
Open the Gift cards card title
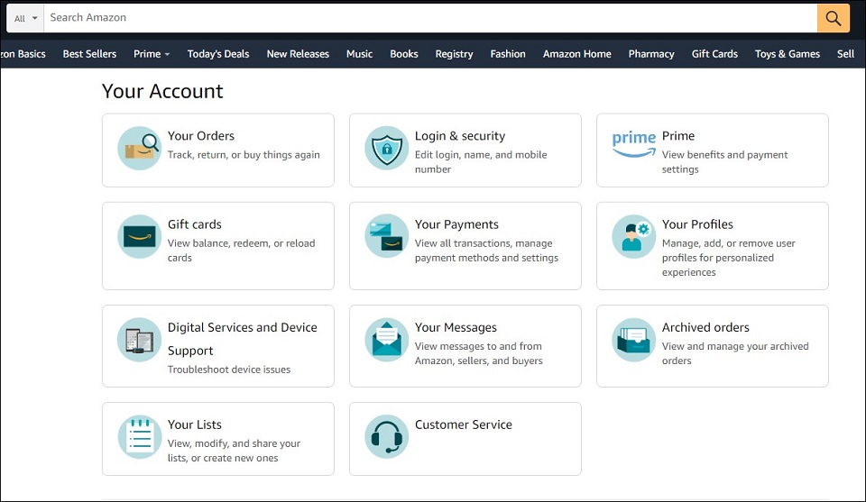tap(195, 224)
